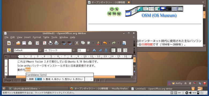Undo the last action with the orange arrow

coord(105,43)
